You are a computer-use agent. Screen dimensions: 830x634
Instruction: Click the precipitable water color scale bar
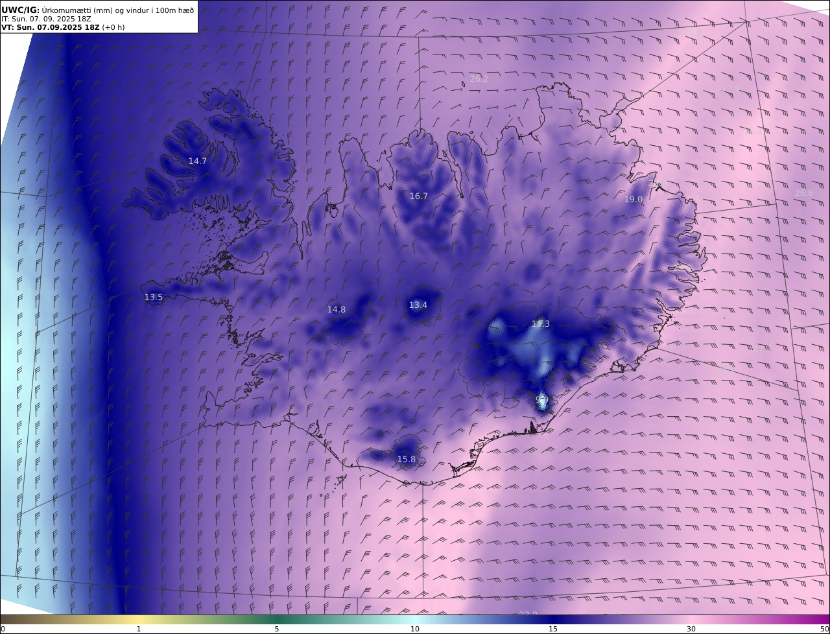[415, 619]
